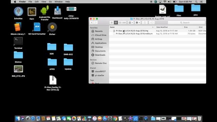Select Pi-Star_RPi_V3.4.16_10-Aug-2018.md5sum file row
Viewport: 217px width, 122px height.
157,34
